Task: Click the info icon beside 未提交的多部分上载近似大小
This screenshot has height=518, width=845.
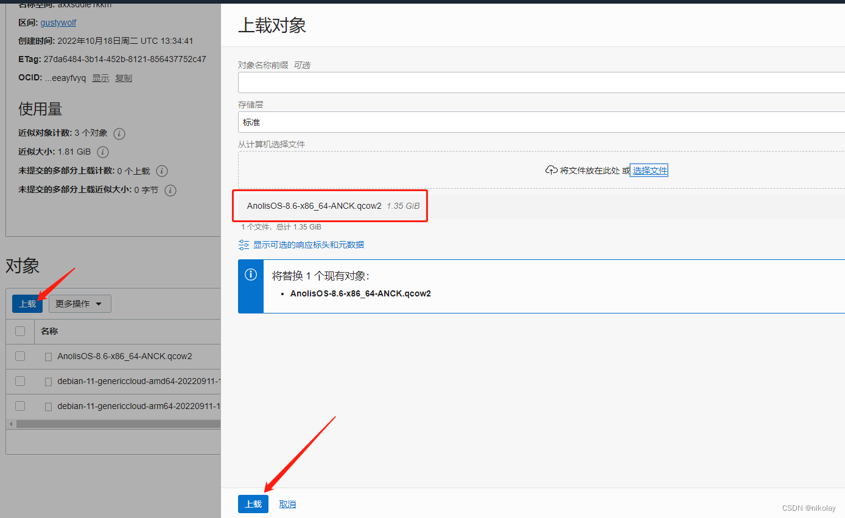Action: [x=170, y=191]
